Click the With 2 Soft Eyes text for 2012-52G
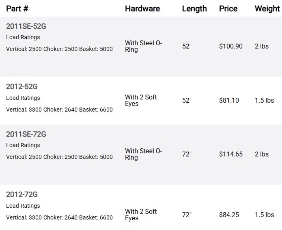282x230 pixels. click(141, 100)
